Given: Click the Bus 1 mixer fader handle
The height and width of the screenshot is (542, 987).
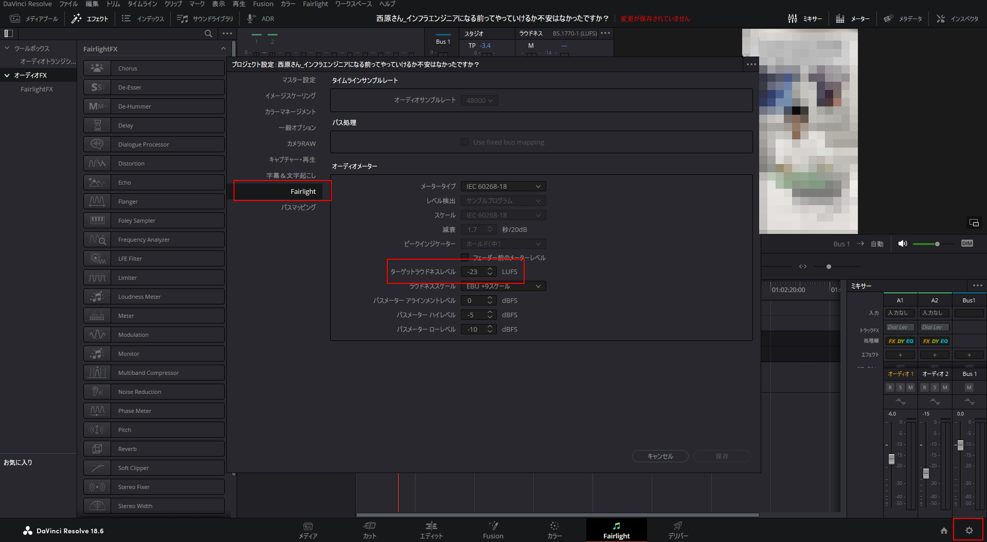Looking at the screenshot, I should click(960, 445).
